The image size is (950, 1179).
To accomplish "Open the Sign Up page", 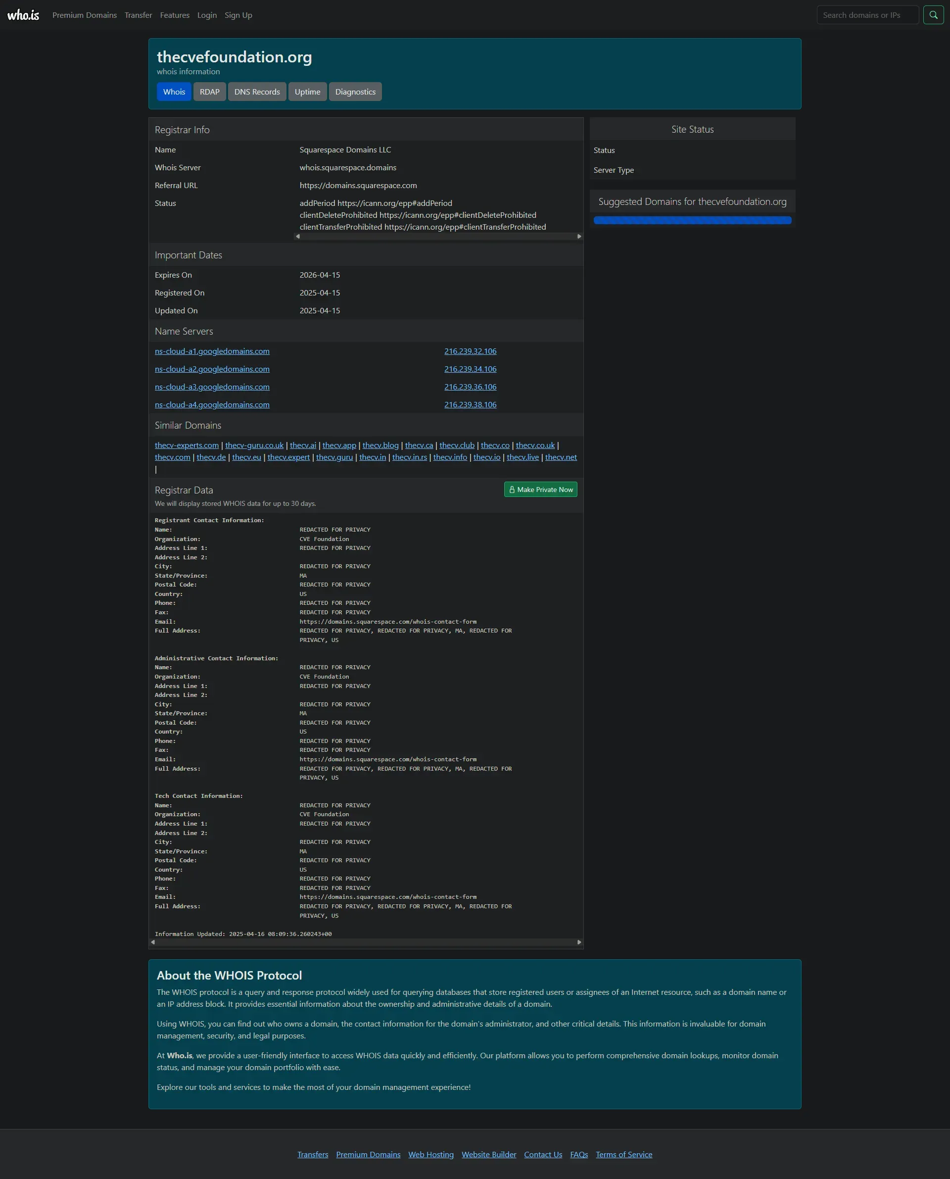I will [238, 15].
